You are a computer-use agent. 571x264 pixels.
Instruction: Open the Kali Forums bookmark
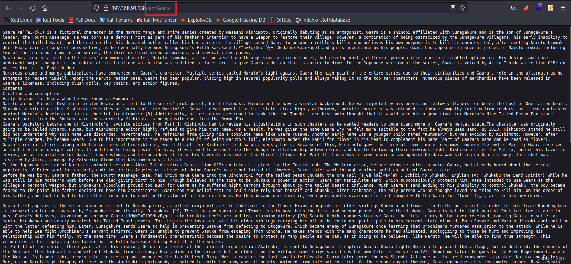(116, 20)
